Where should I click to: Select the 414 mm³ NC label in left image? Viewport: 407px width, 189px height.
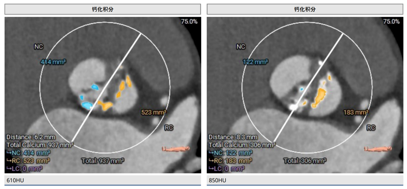tap(53, 62)
